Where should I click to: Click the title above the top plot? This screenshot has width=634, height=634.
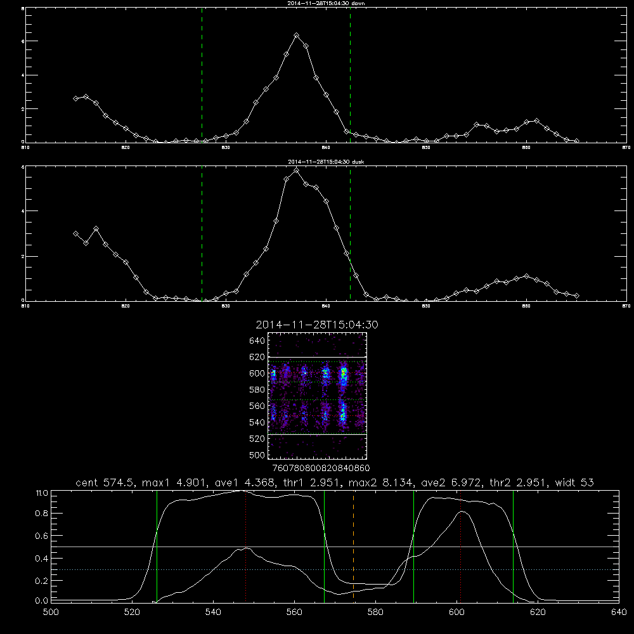pyautogui.click(x=326, y=3)
